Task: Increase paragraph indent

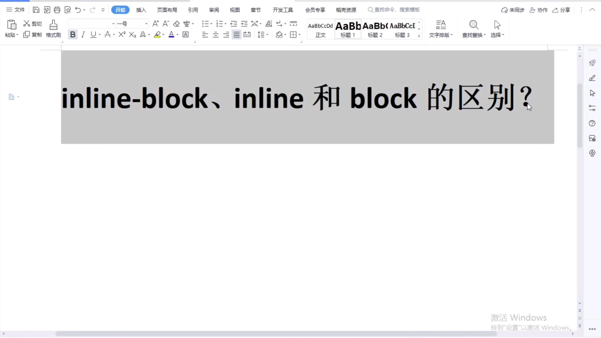Action: tap(244, 23)
